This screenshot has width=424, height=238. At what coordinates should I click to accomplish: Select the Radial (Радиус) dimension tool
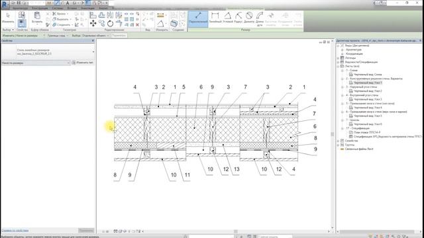point(238,18)
